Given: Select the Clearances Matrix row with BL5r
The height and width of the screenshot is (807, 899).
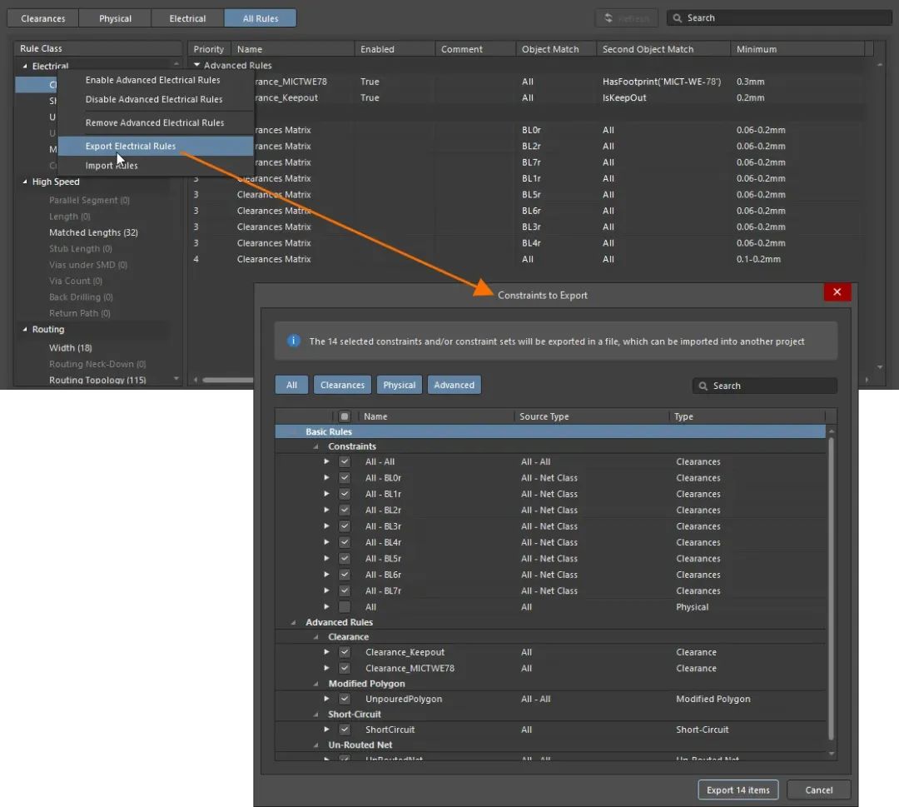Looking at the screenshot, I should 526,194.
